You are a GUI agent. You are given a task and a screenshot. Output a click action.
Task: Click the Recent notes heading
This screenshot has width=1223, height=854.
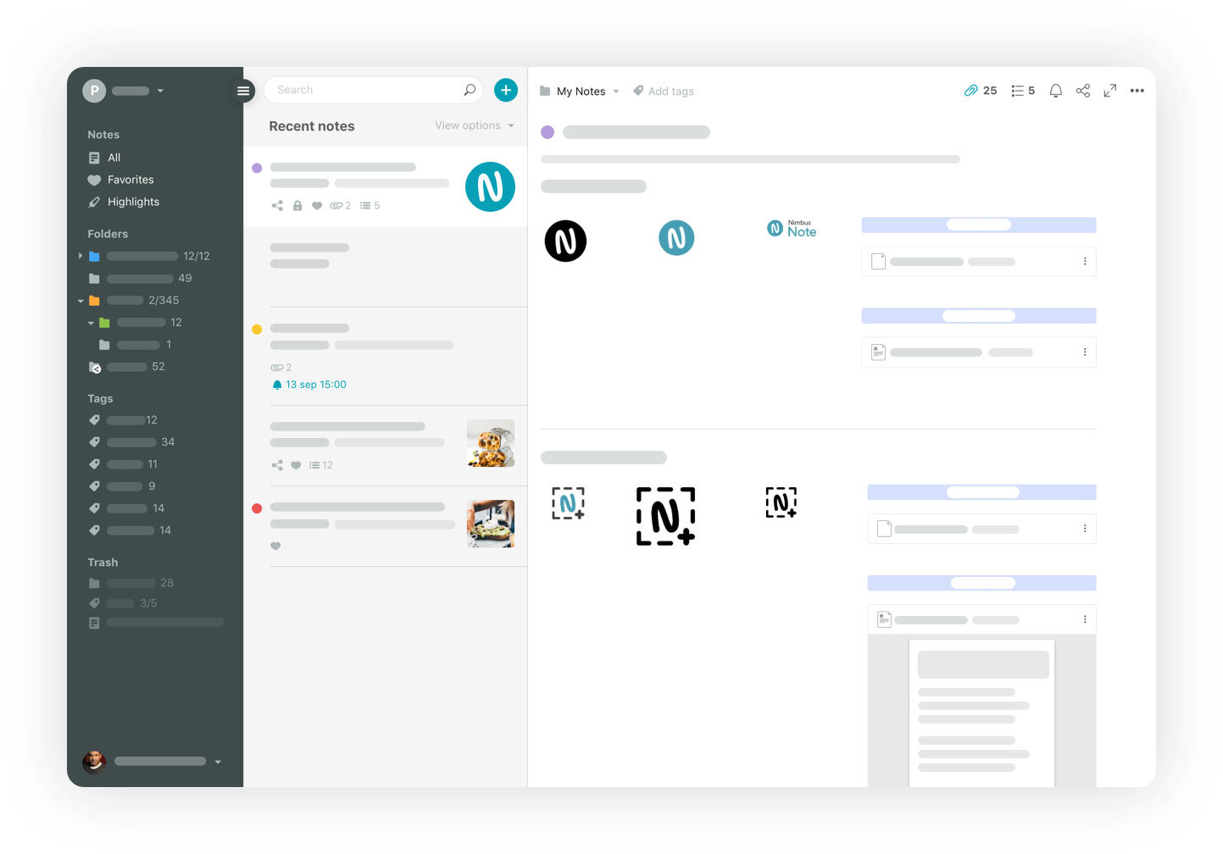click(x=312, y=126)
